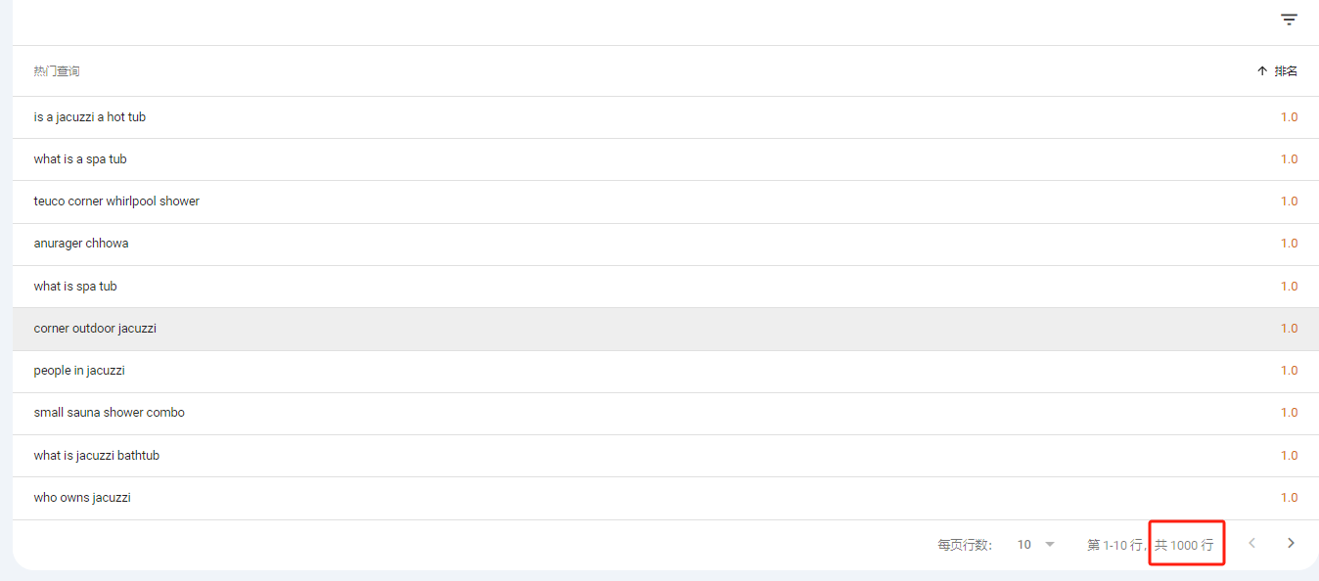This screenshot has height=581, width=1319.
Task: Click the 热门查询 column header
Action: click(x=57, y=71)
